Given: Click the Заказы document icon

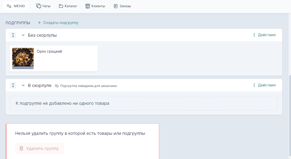Looking at the screenshot, I should coord(116,6).
